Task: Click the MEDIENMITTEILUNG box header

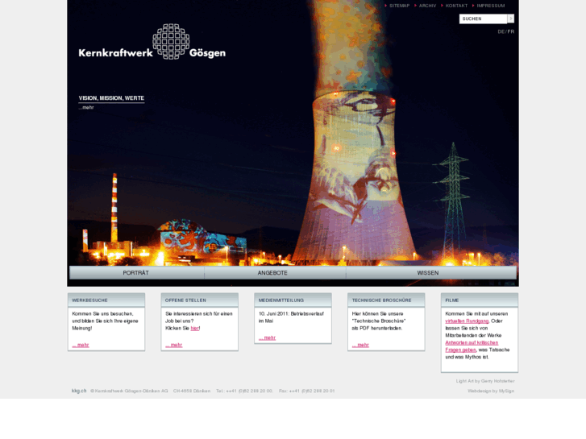Action: (293, 300)
